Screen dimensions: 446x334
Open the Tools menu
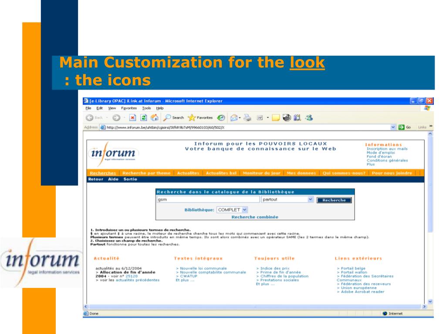pyautogui.click(x=146, y=108)
